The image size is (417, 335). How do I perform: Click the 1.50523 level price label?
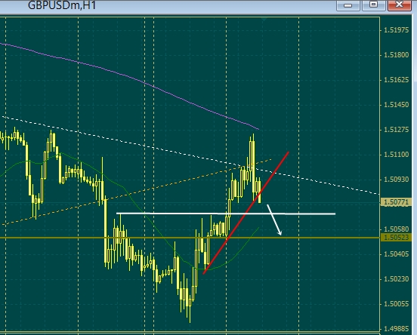(x=397, y=238)
